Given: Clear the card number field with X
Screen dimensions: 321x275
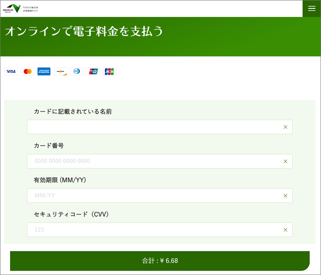Looking at the screenshot, I should pyautogui.click(x=285, y=161).
